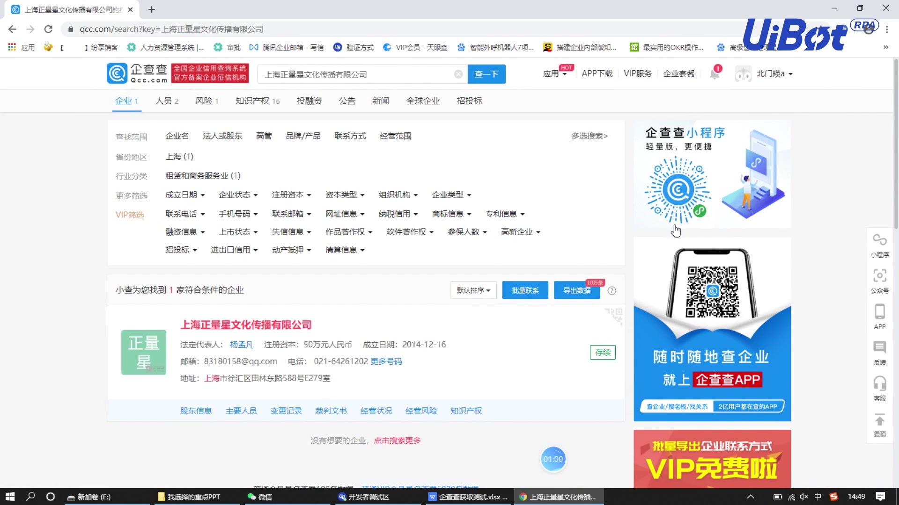The height and width of the screenshot is (505, 899).
Task: Click the 导出数据 button
Action: click(x=577, y=290)
